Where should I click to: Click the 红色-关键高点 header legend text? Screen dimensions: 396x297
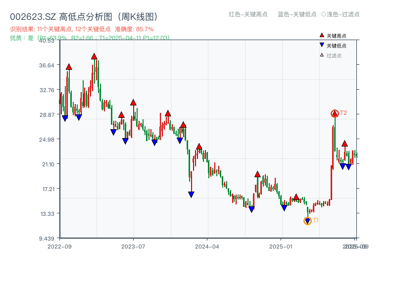(247, 15)
